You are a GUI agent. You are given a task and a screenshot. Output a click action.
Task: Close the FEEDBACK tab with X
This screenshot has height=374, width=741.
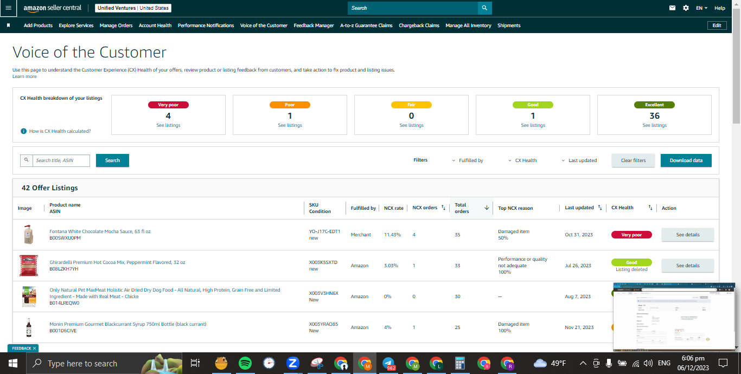click(x=34, y=348)
